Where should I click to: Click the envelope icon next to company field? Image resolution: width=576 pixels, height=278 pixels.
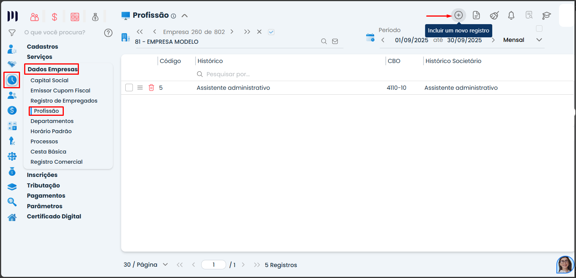pos(335,41)
